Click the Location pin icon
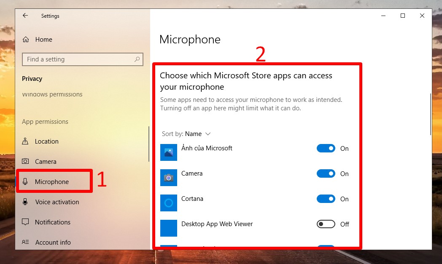Image resolution: width=442 pixels, height=264 pixels. (x=26, y=141)
